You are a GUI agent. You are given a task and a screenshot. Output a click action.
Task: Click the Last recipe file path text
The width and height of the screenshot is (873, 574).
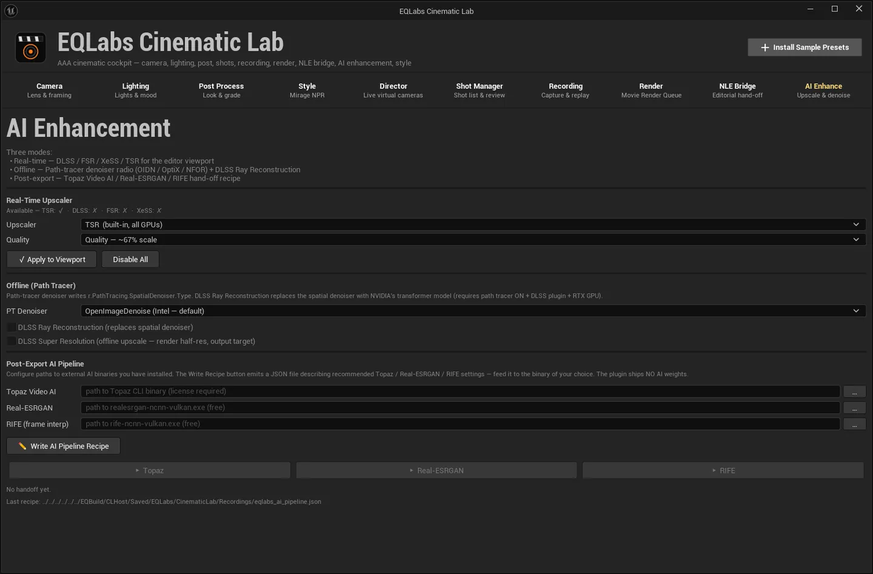164,502
